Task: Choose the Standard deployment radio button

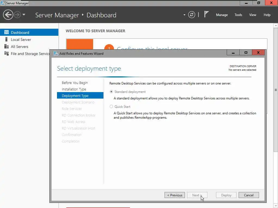Action: (111, 92)
